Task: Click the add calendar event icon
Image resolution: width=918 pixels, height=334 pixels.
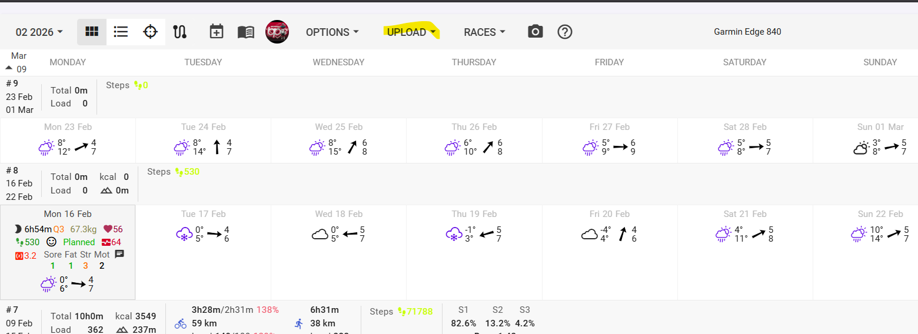Action: click(217, 32)
